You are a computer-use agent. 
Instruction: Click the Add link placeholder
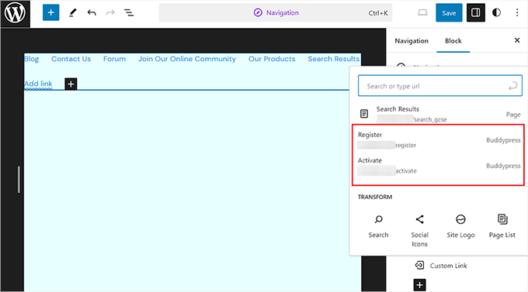coord(38,84)
